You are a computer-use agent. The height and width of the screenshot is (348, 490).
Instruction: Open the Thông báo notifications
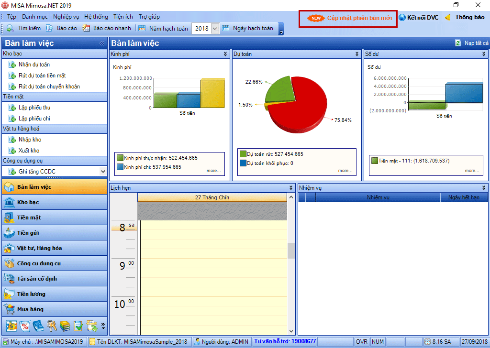[x=465, y=18]
